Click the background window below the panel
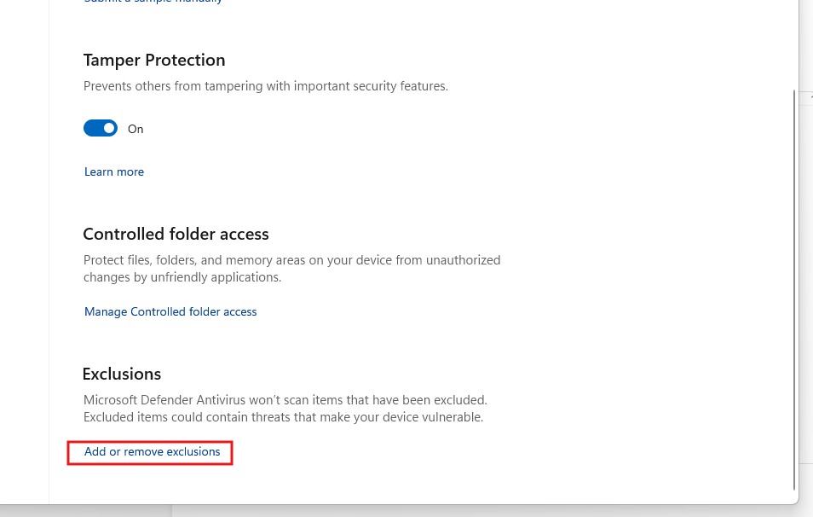 click(493, 511)
